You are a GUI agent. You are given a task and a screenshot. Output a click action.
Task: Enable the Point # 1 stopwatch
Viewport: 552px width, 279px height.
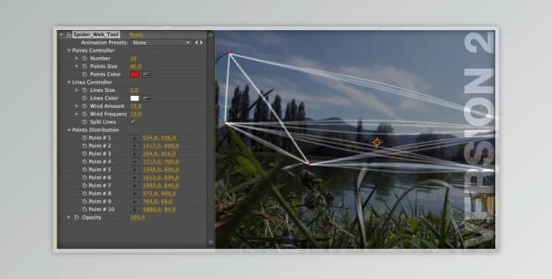tap(85, 138)
